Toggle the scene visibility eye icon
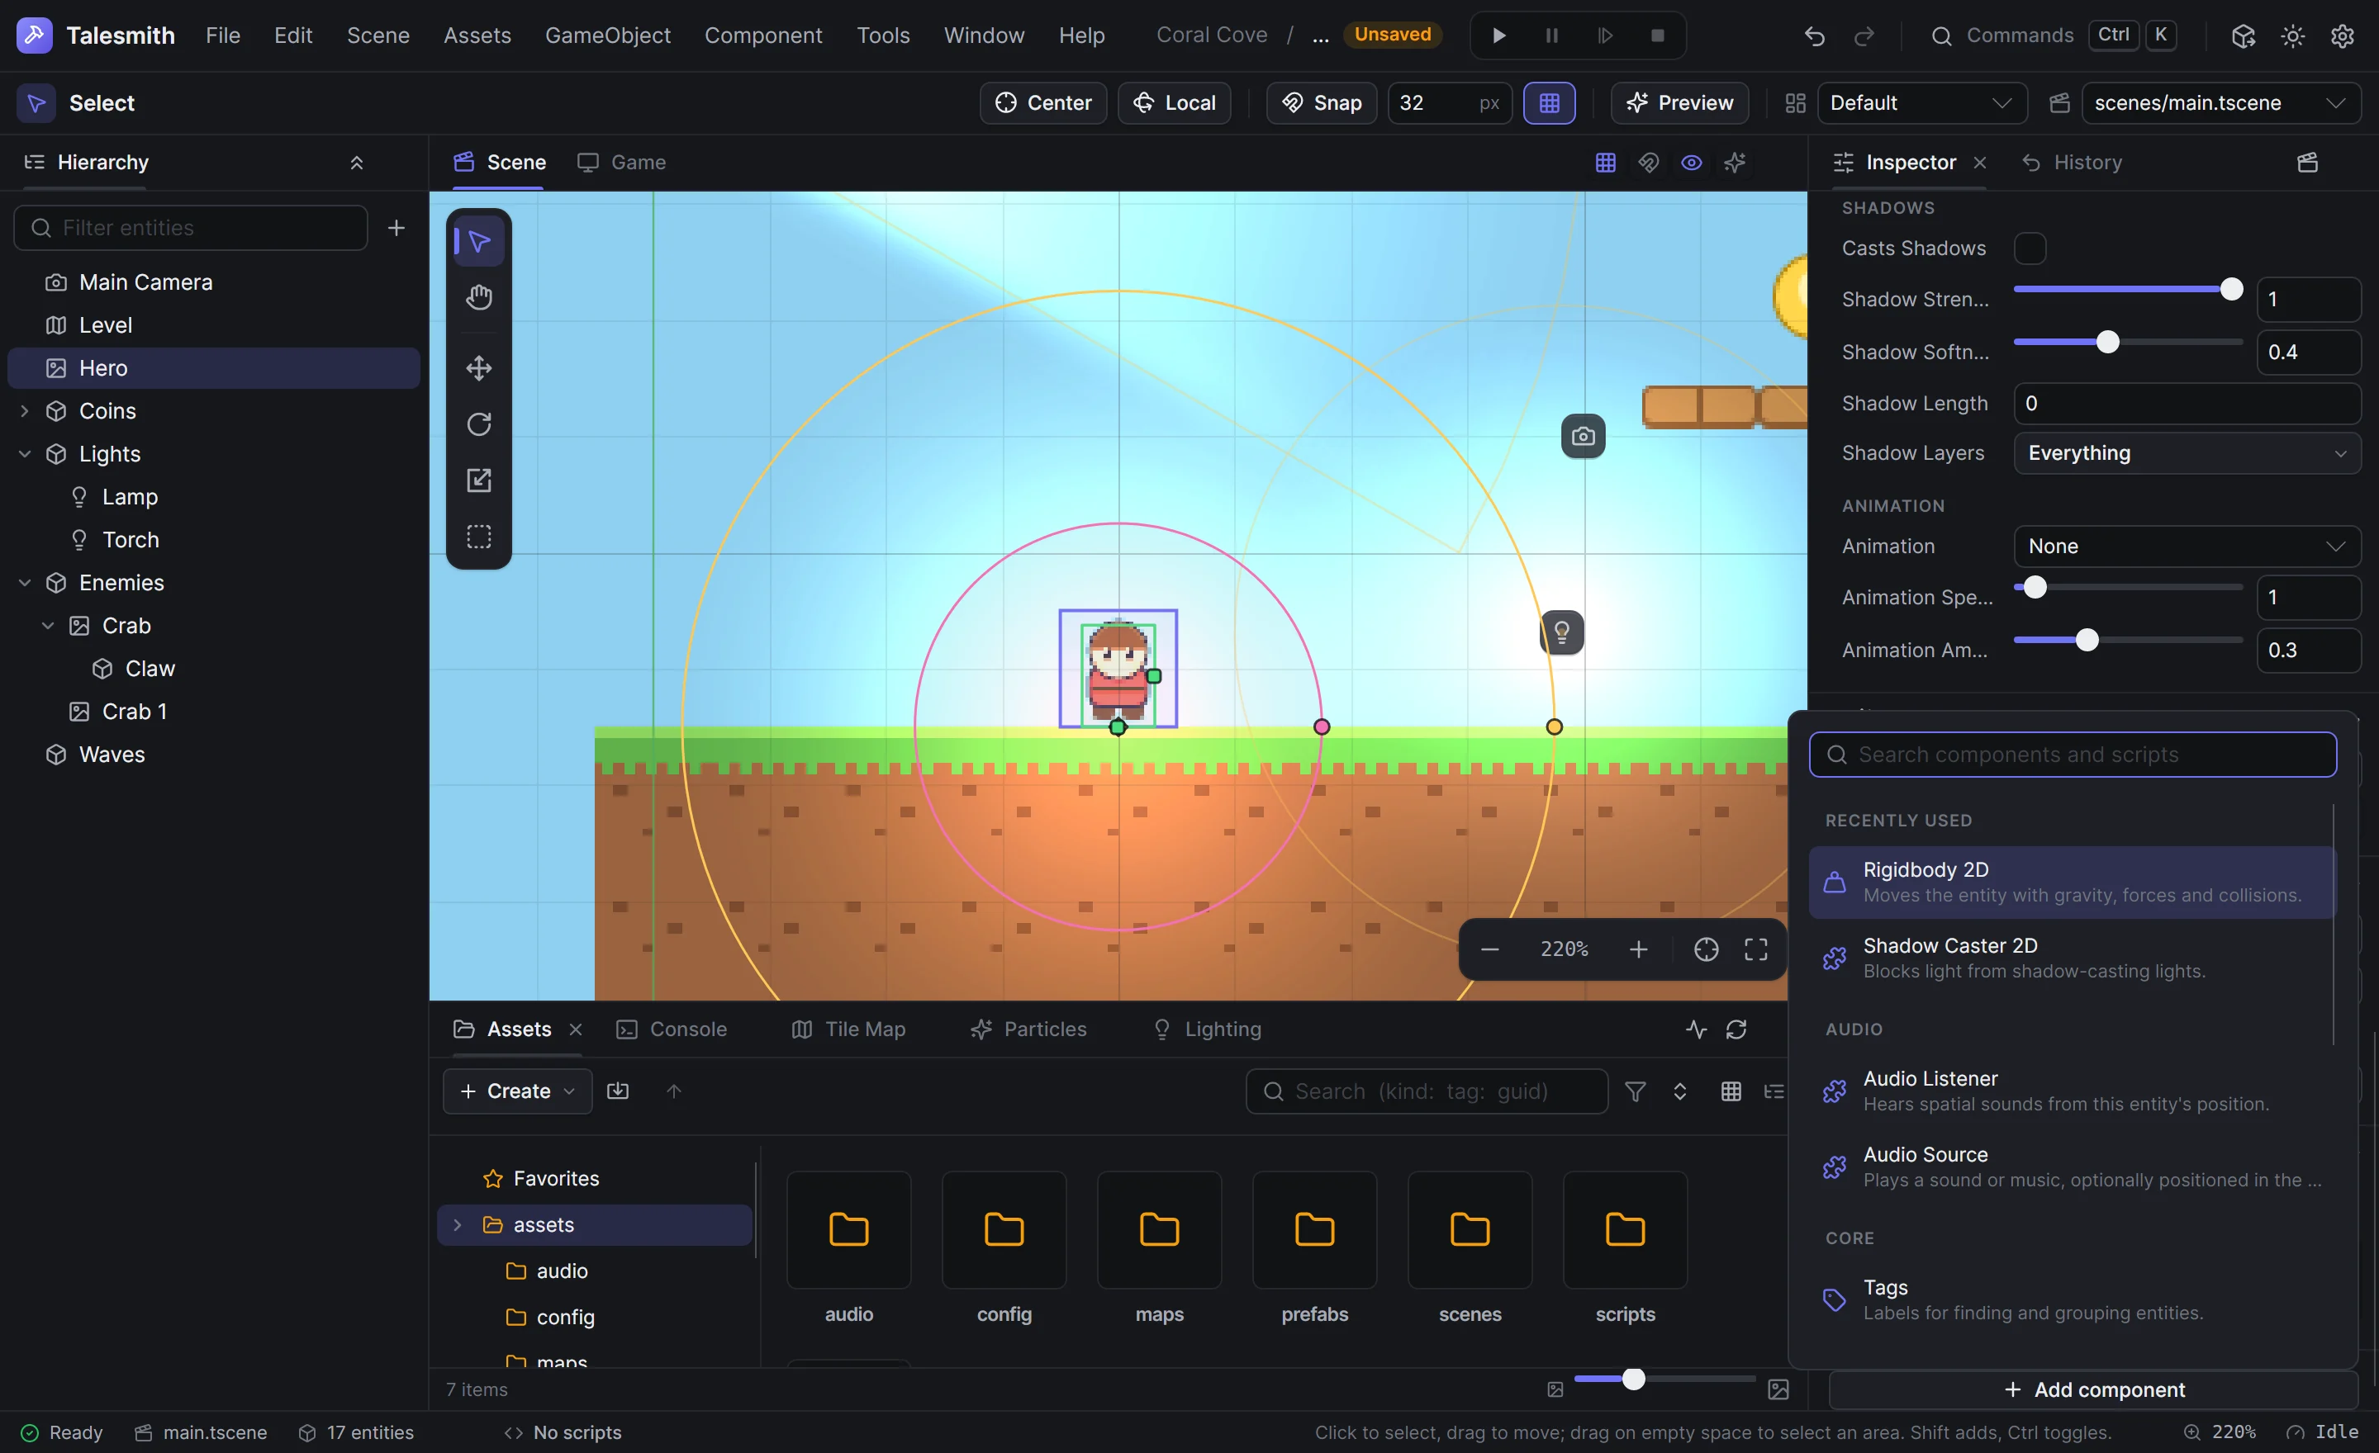 point(1691,162)
